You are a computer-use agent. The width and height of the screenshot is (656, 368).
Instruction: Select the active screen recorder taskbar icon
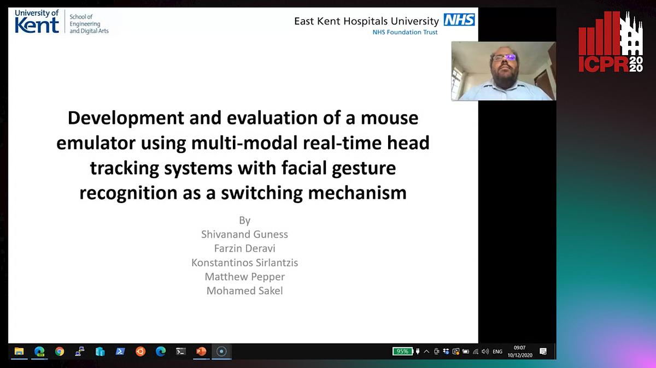tap(220, 352)
